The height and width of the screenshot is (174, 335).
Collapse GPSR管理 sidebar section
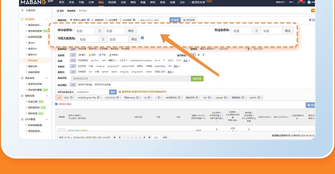tap(47, 119)
